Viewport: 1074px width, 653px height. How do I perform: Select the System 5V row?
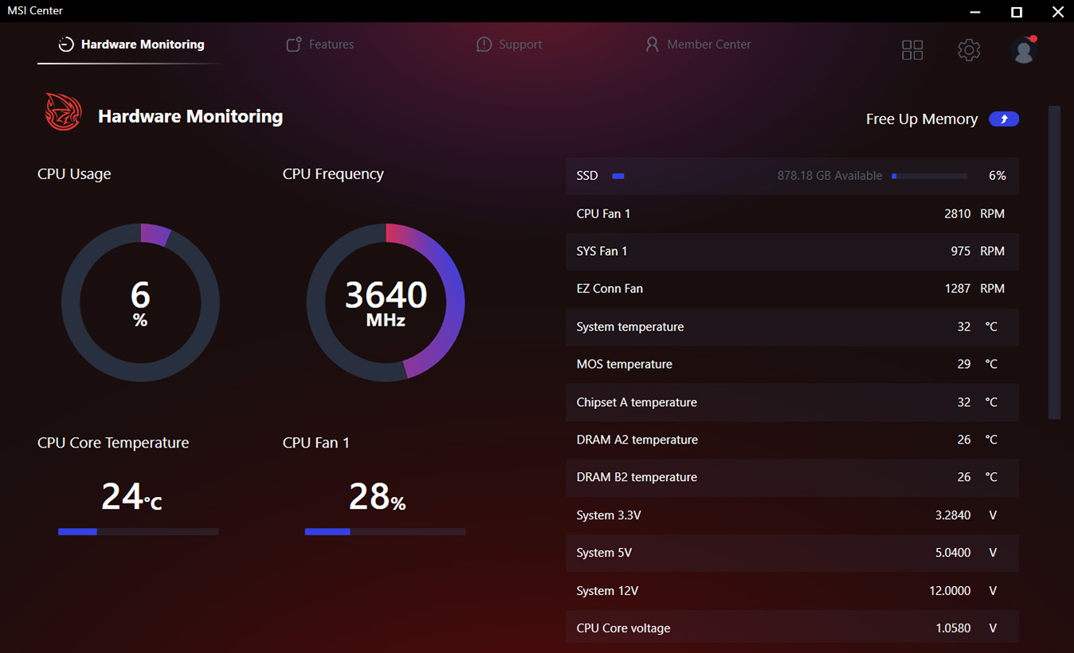792,553
